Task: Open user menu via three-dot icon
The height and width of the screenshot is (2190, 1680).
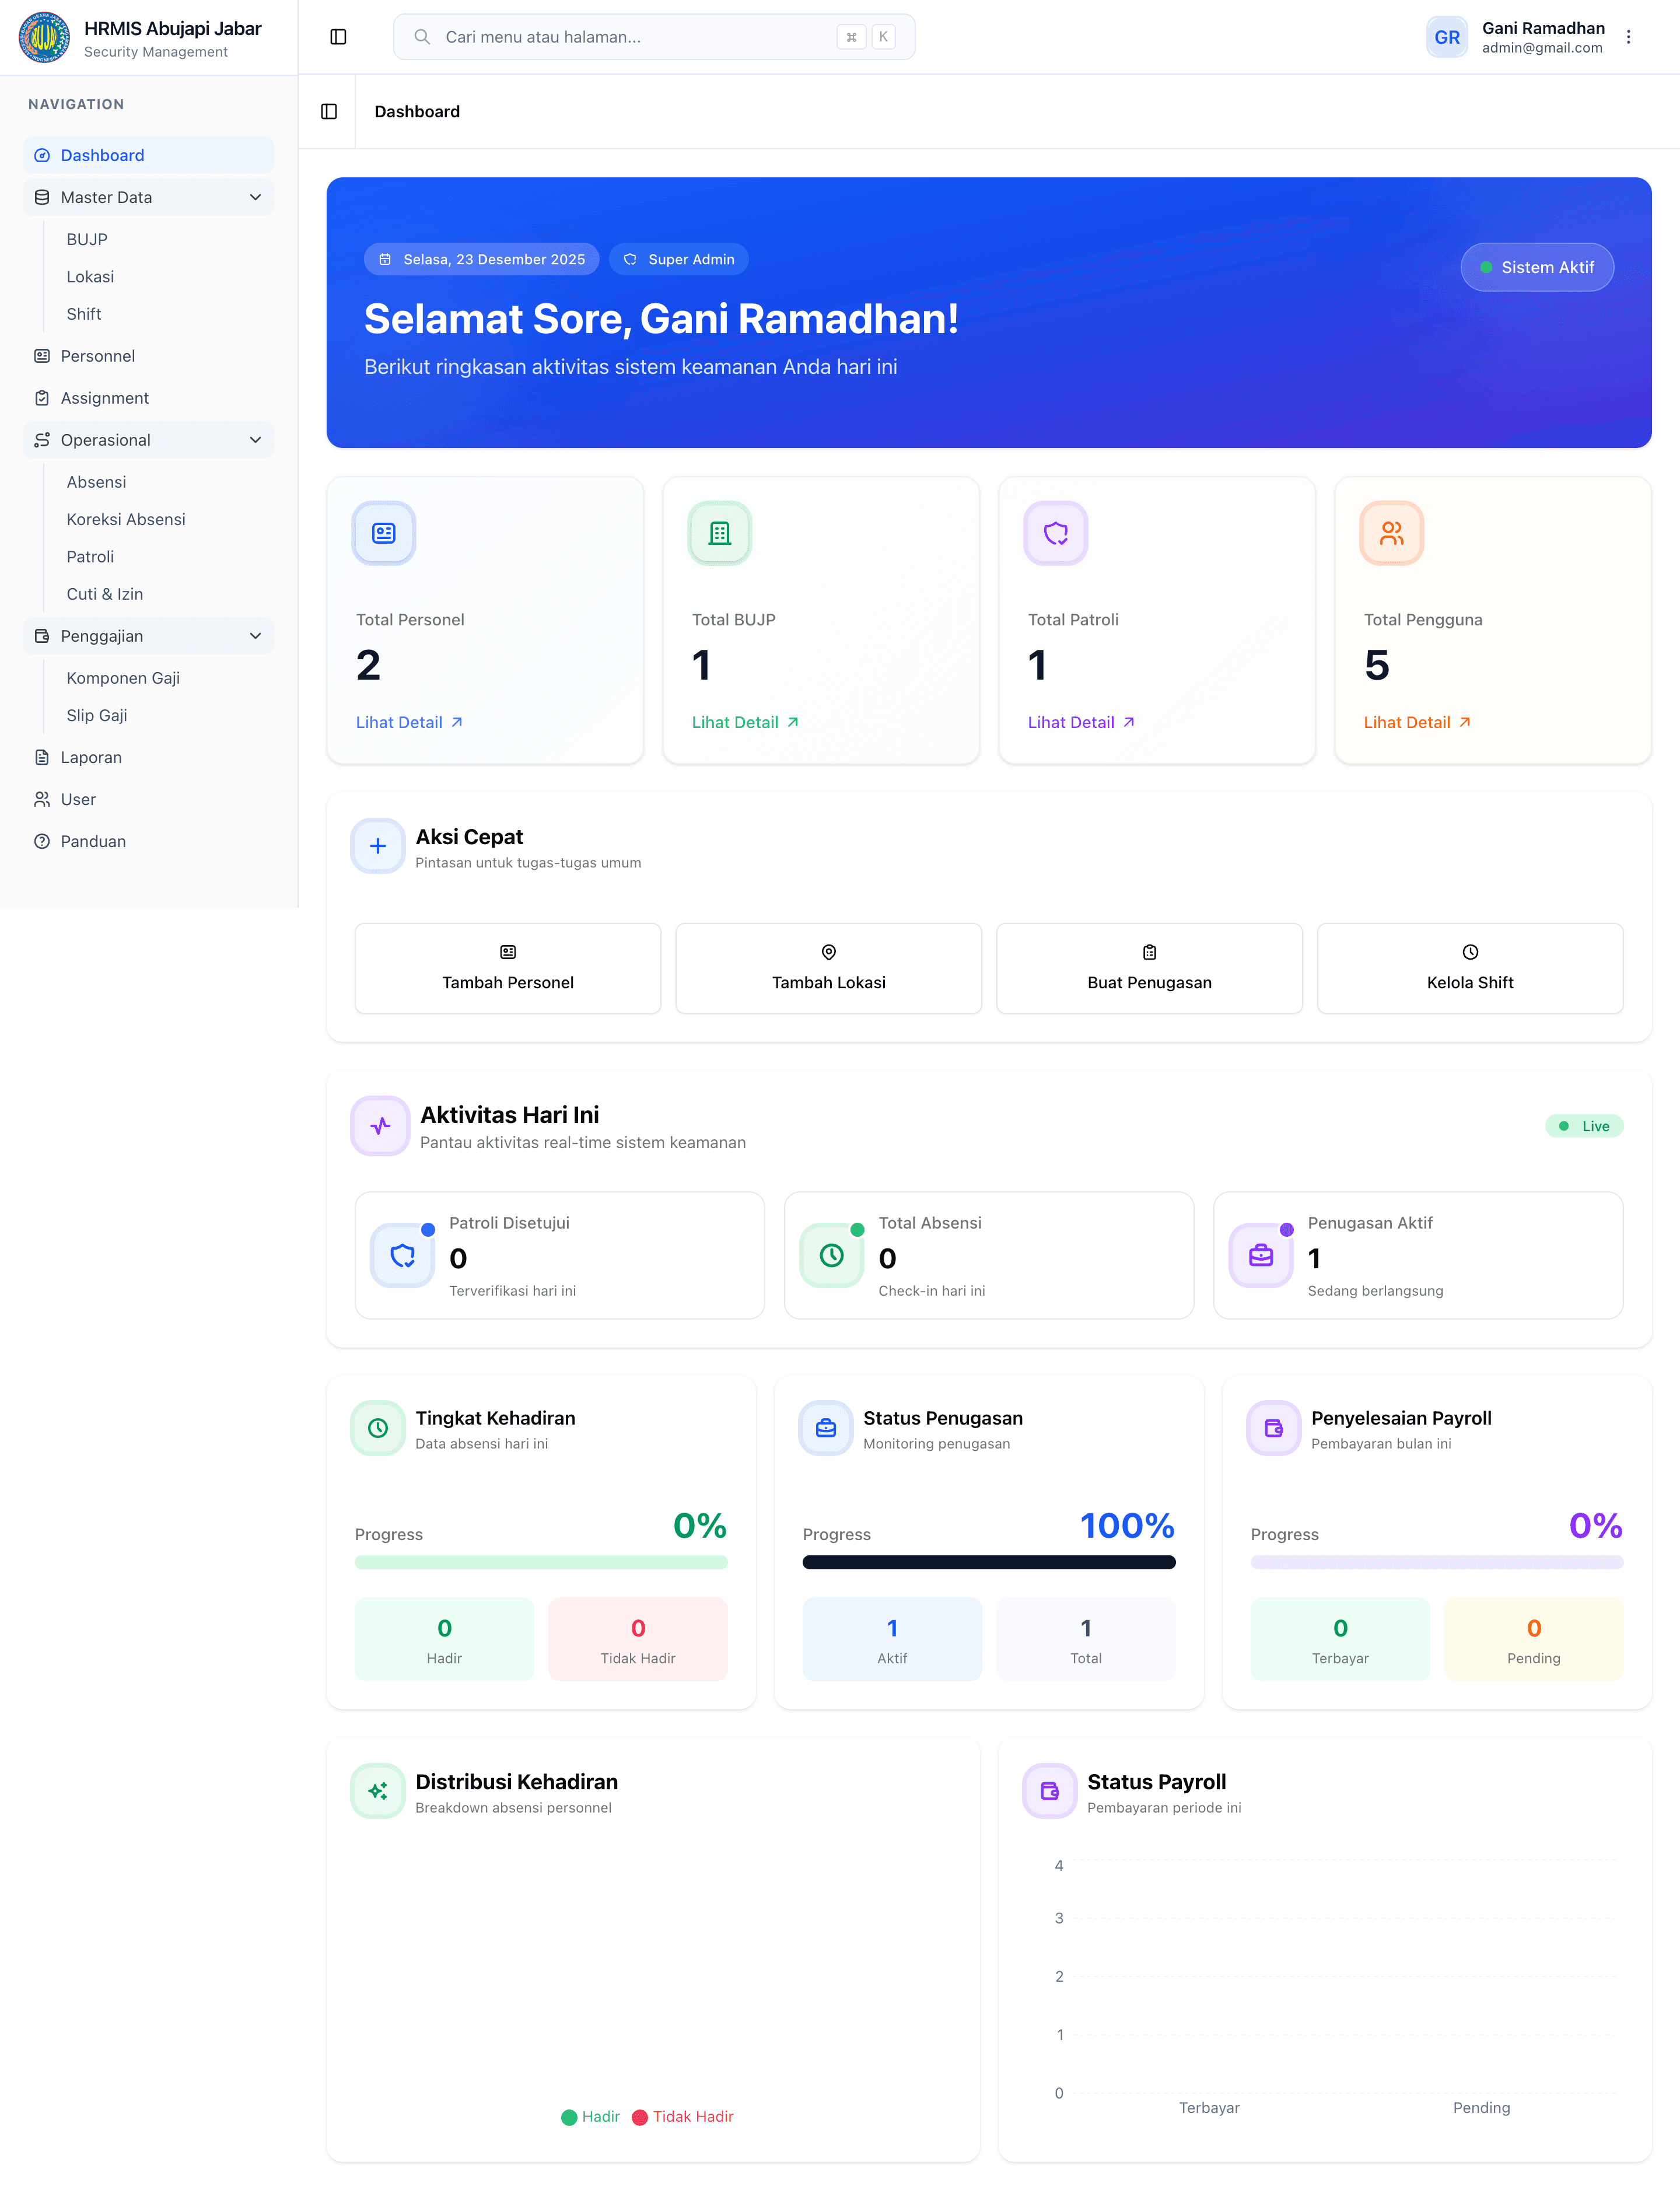Action: (x=1628, y=37)
